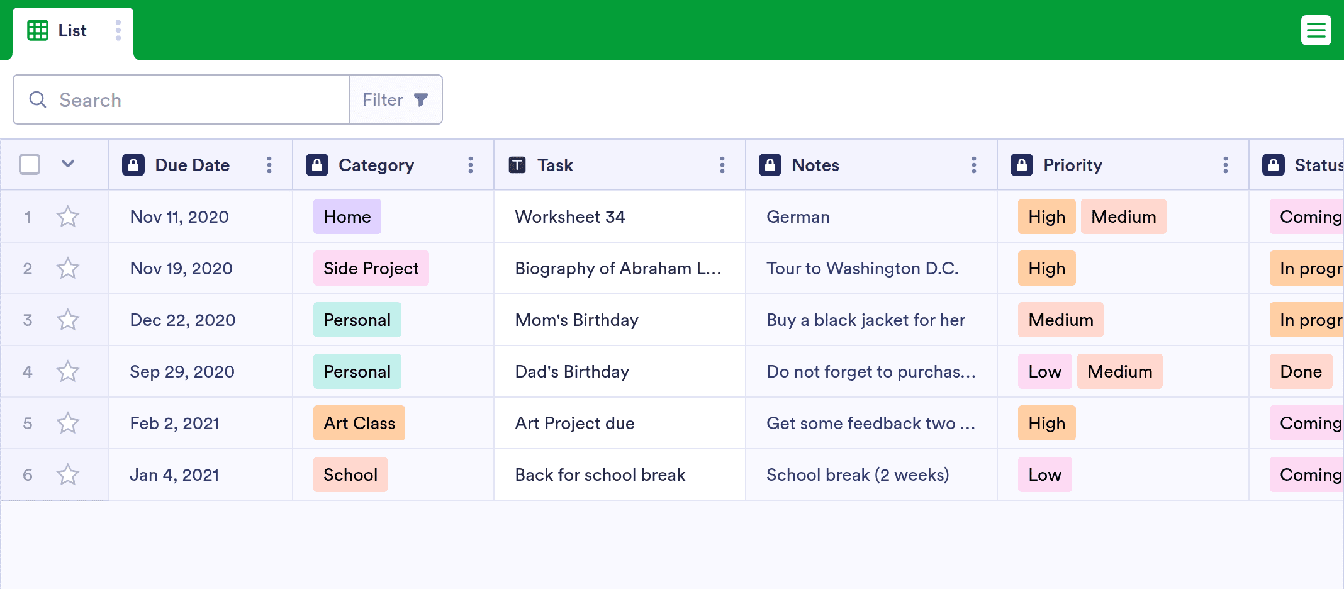Click the Art Class category tag
1344x589 pixels.
[x=359, y=423]
